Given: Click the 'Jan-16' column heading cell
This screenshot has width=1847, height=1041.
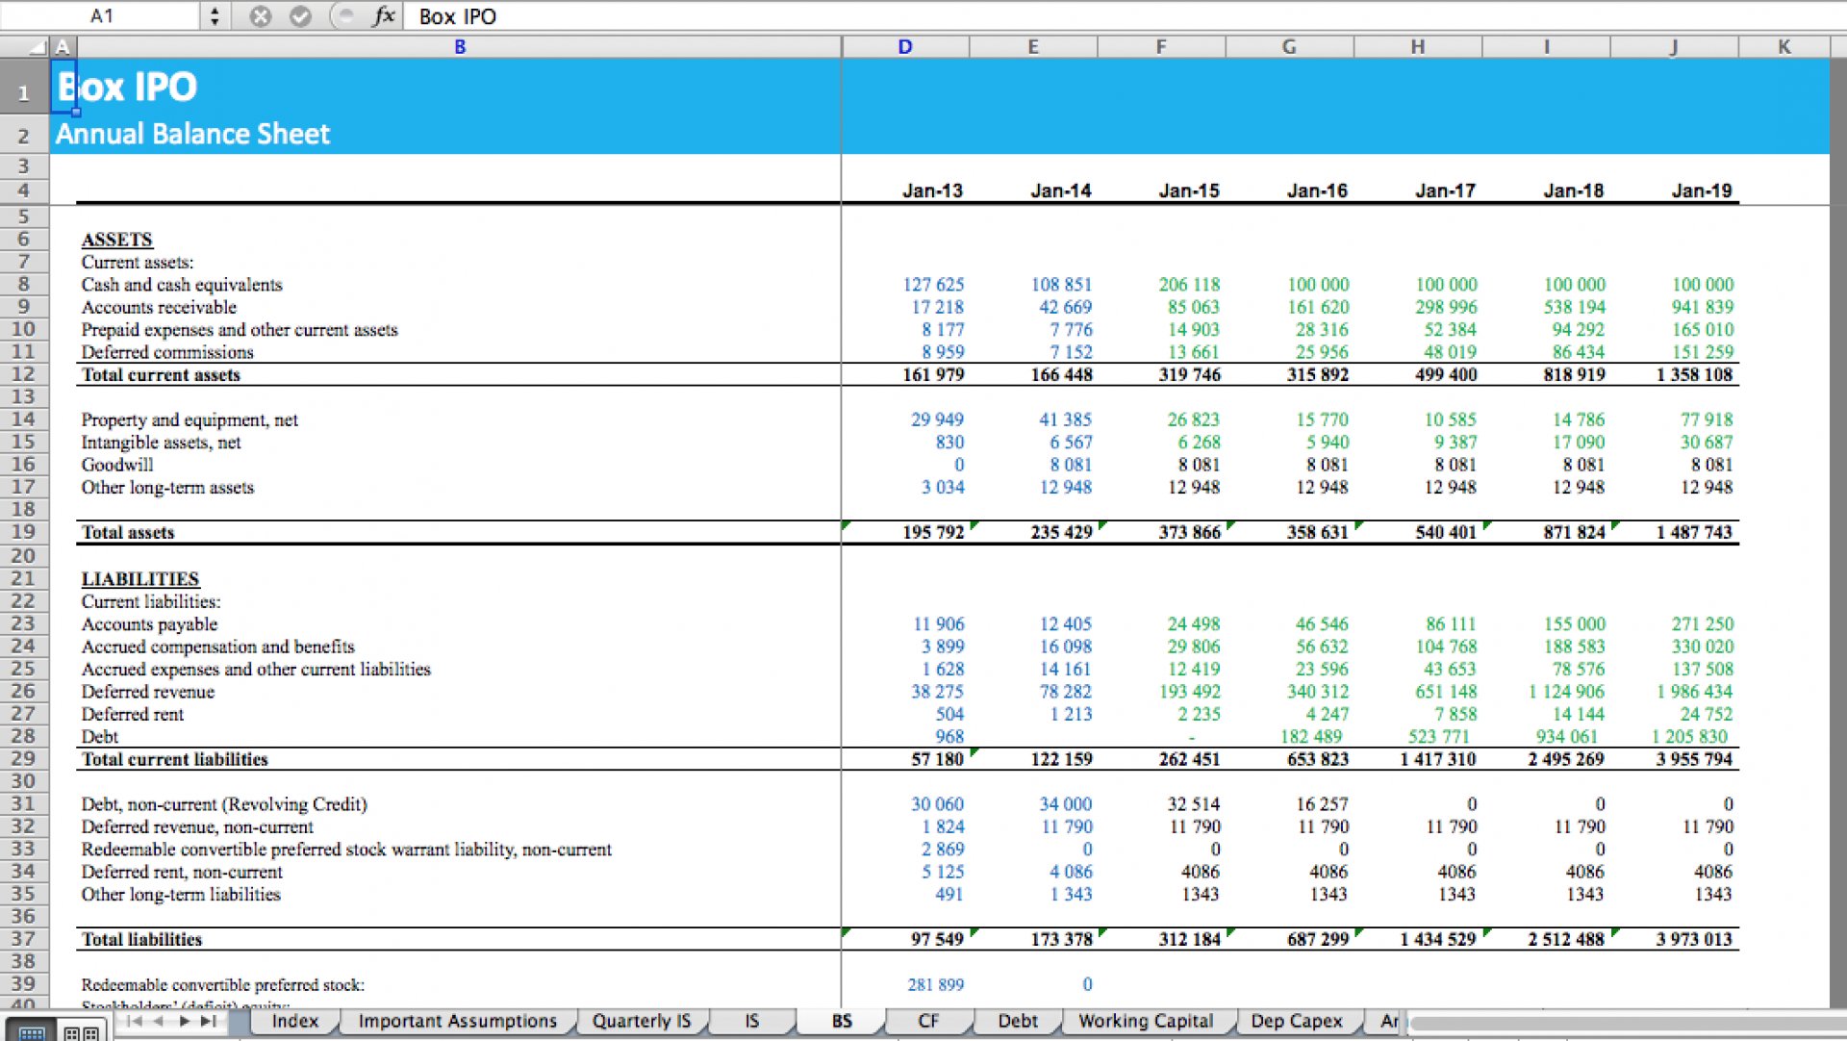Looking at the screenshot, I should (x=1317, y=190).
